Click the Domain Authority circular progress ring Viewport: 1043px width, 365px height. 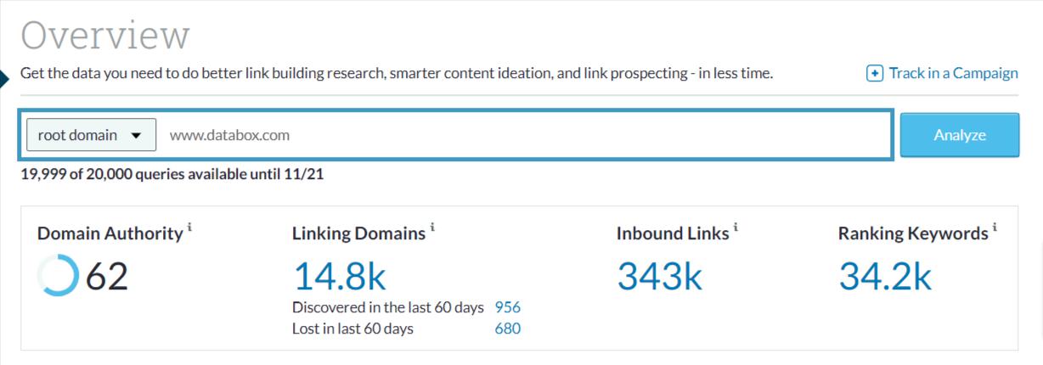[59, 277]
